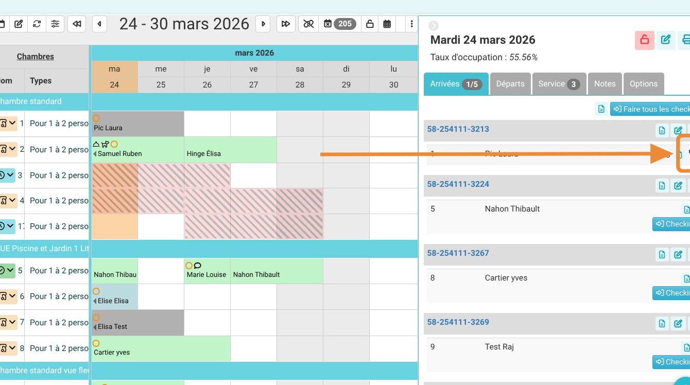Open the document icon for reservation 58-254111-3267
690x385 pixels.
coord(662,254)
